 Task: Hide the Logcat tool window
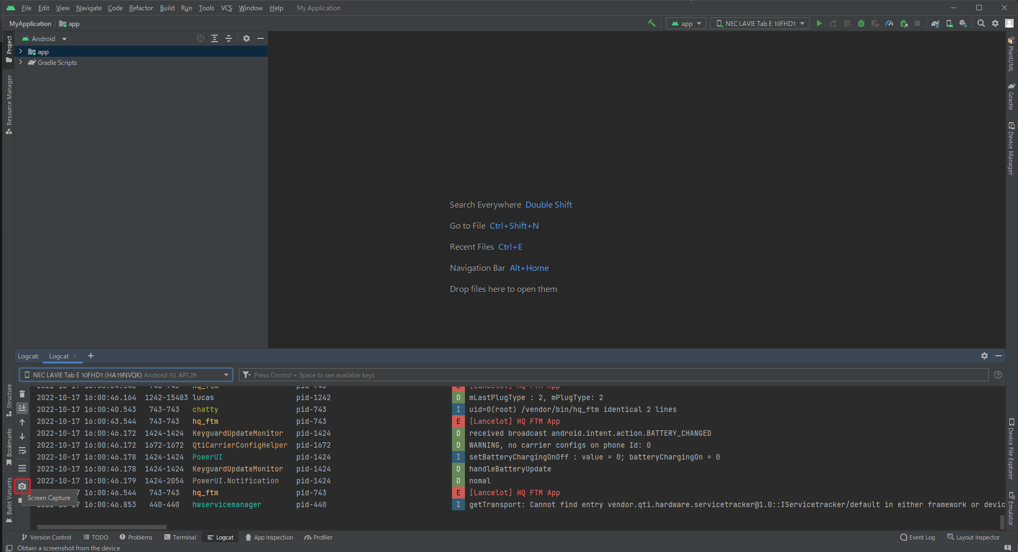click(999, 356)
